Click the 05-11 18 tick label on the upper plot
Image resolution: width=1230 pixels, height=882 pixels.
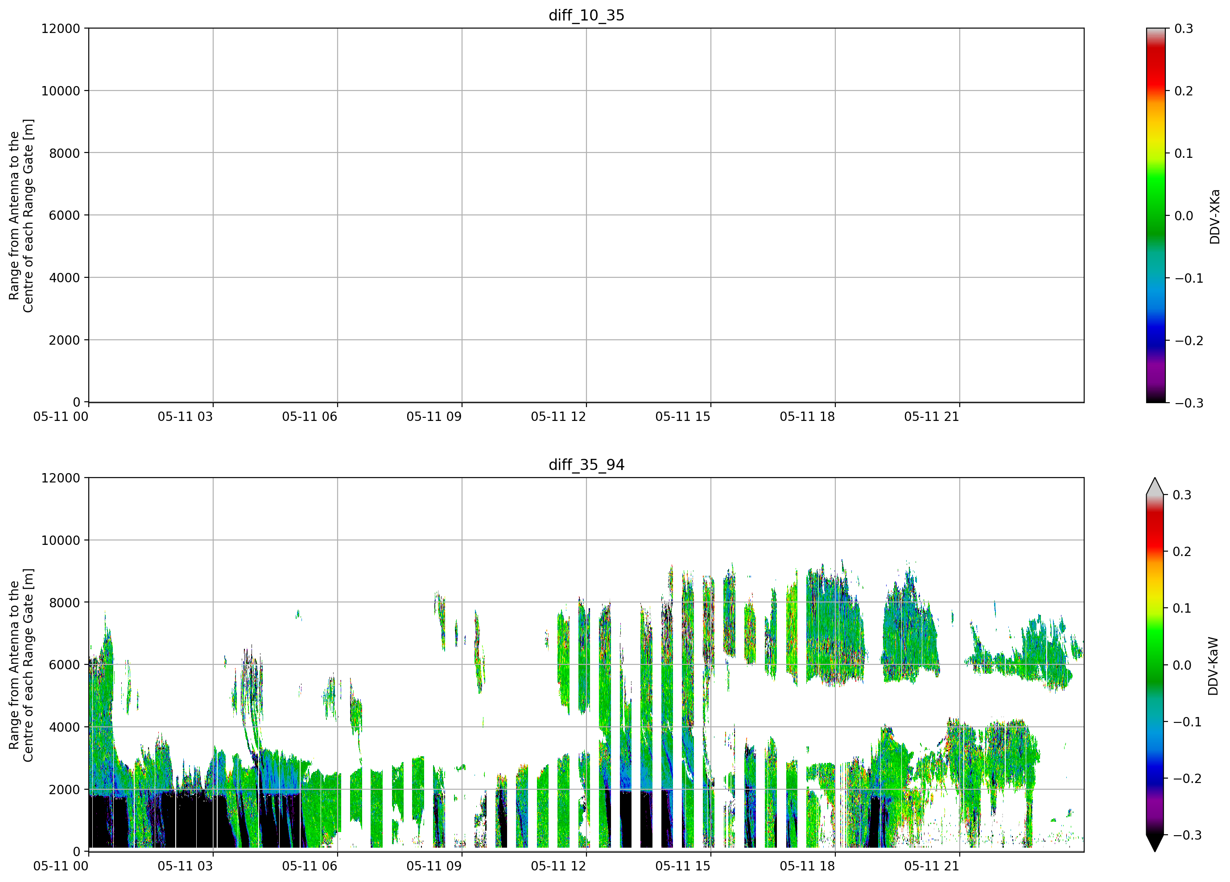[807, 416]
